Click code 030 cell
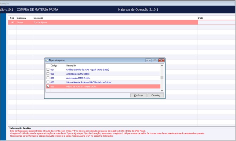236x141 pixels. pyautogui.click(x=53, y=82)
